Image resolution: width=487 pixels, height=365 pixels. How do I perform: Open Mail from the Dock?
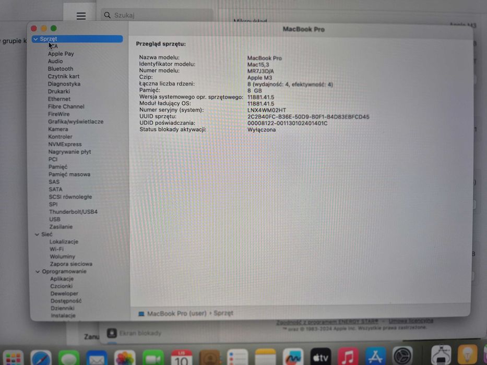(x=97, y=358)
